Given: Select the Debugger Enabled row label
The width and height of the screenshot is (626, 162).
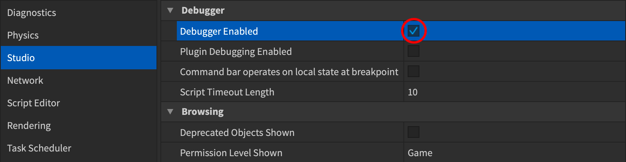Looking at the screenshot, I should (x=219, y=31).
